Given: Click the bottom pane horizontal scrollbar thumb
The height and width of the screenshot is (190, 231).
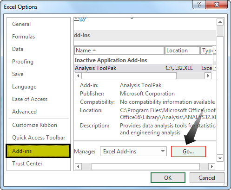Looking at the screenshot, I should (x=145, y=167).
